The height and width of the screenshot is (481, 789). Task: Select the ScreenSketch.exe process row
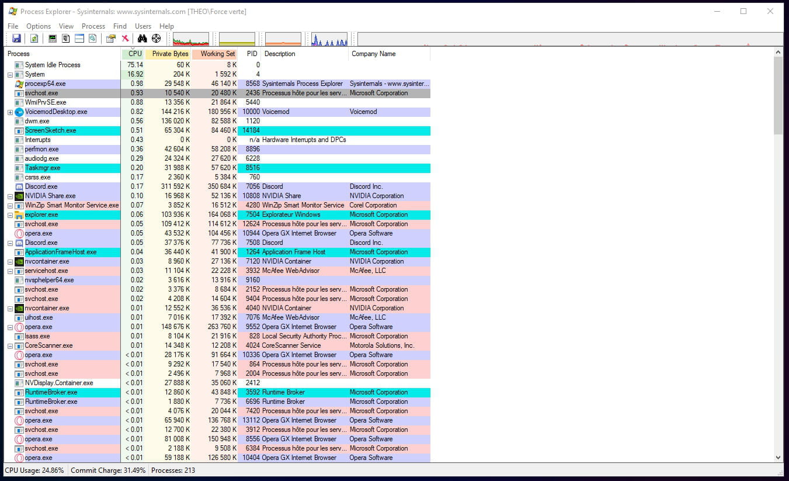pyautogui.click(x=218, y=130)
